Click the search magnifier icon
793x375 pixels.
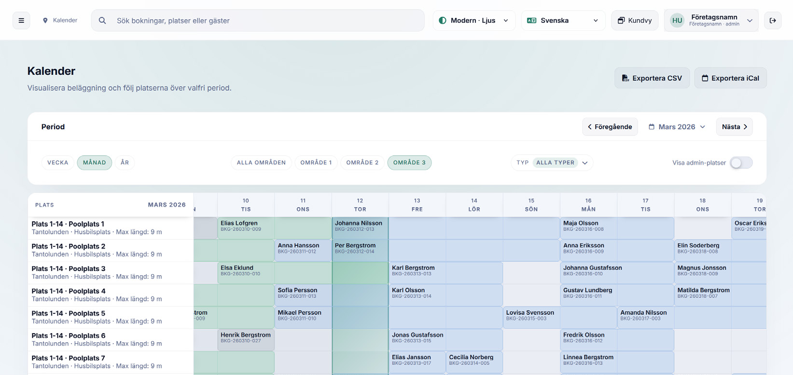pos(102,20)
